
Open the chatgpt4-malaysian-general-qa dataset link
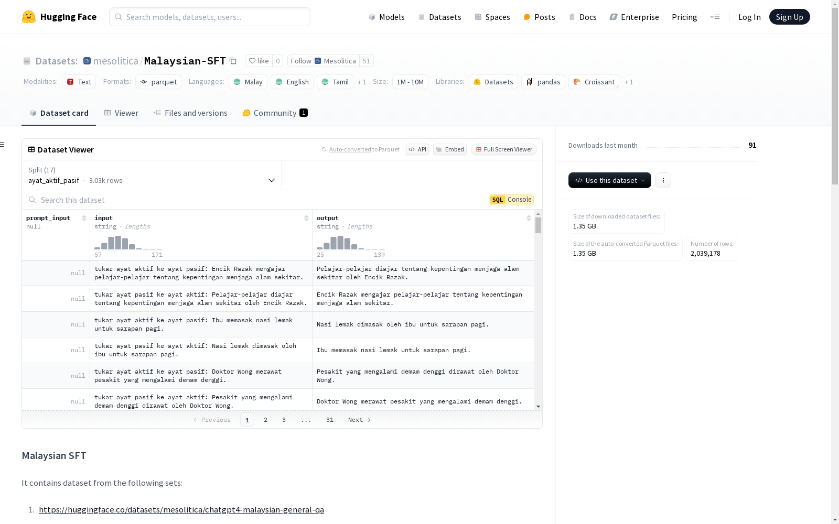pos(181,509)
